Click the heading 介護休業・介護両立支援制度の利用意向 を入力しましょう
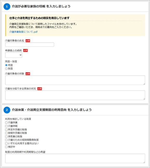The width and height of the screenshot is (150, 168). 52,110
